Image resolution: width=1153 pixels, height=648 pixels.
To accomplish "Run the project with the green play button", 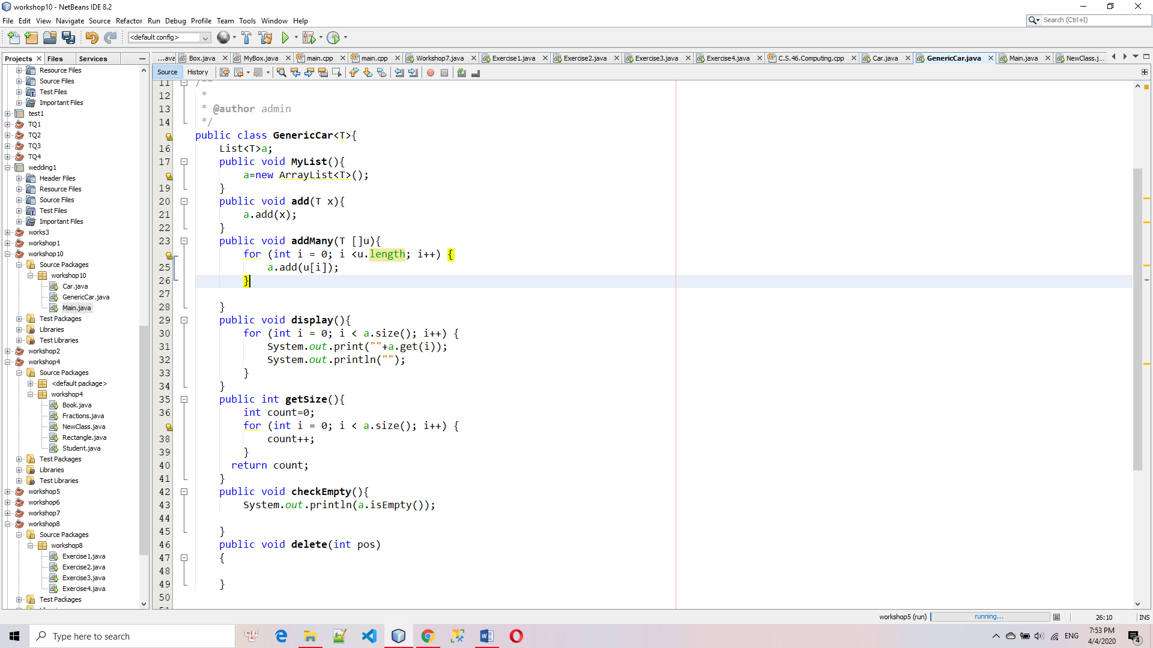I will tap(285, 38).
